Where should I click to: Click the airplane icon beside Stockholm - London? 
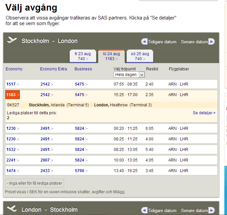tap(12, 41)
